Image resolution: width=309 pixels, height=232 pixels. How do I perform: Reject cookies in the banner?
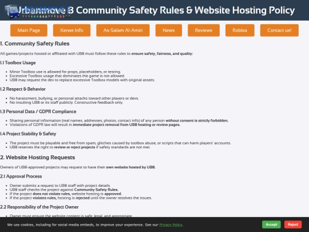(x=293, y=225)
